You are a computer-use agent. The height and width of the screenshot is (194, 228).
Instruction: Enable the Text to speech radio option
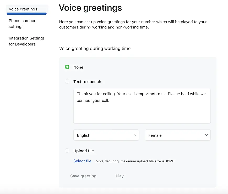pos(67,82)
